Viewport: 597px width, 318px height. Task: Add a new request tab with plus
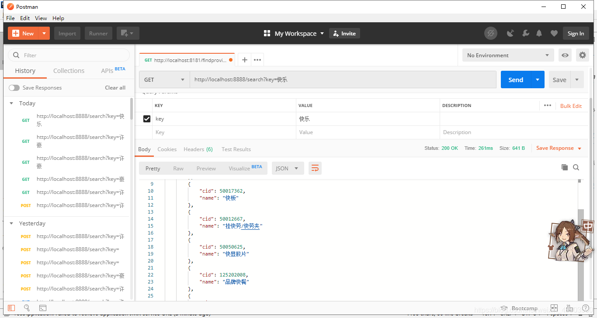tap(245, 60)
